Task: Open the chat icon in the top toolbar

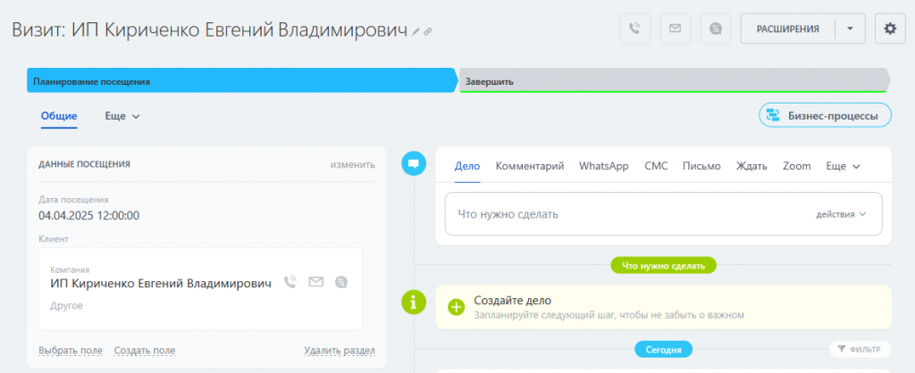Action: (716, 29)
